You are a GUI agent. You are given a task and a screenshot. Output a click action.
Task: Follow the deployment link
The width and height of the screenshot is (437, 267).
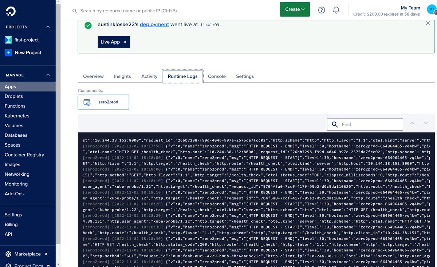pyautogui.click(x=154, y=24)
